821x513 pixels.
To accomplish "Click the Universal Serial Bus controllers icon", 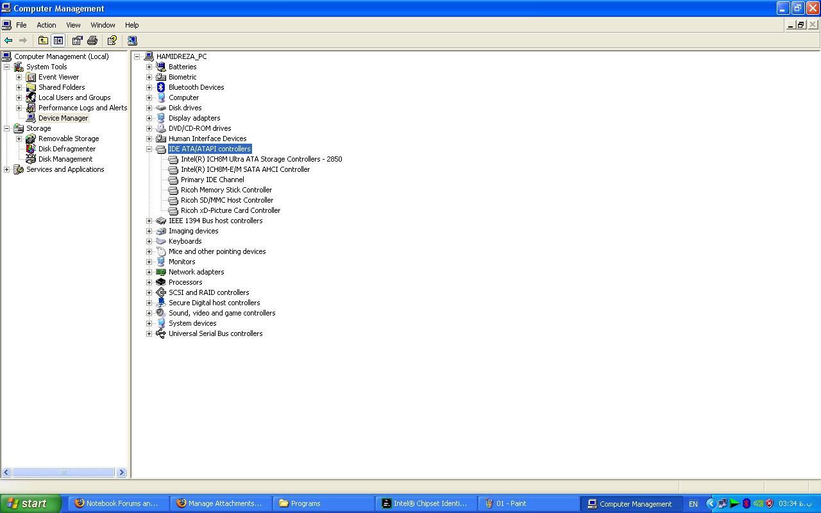I will point(161,333).
